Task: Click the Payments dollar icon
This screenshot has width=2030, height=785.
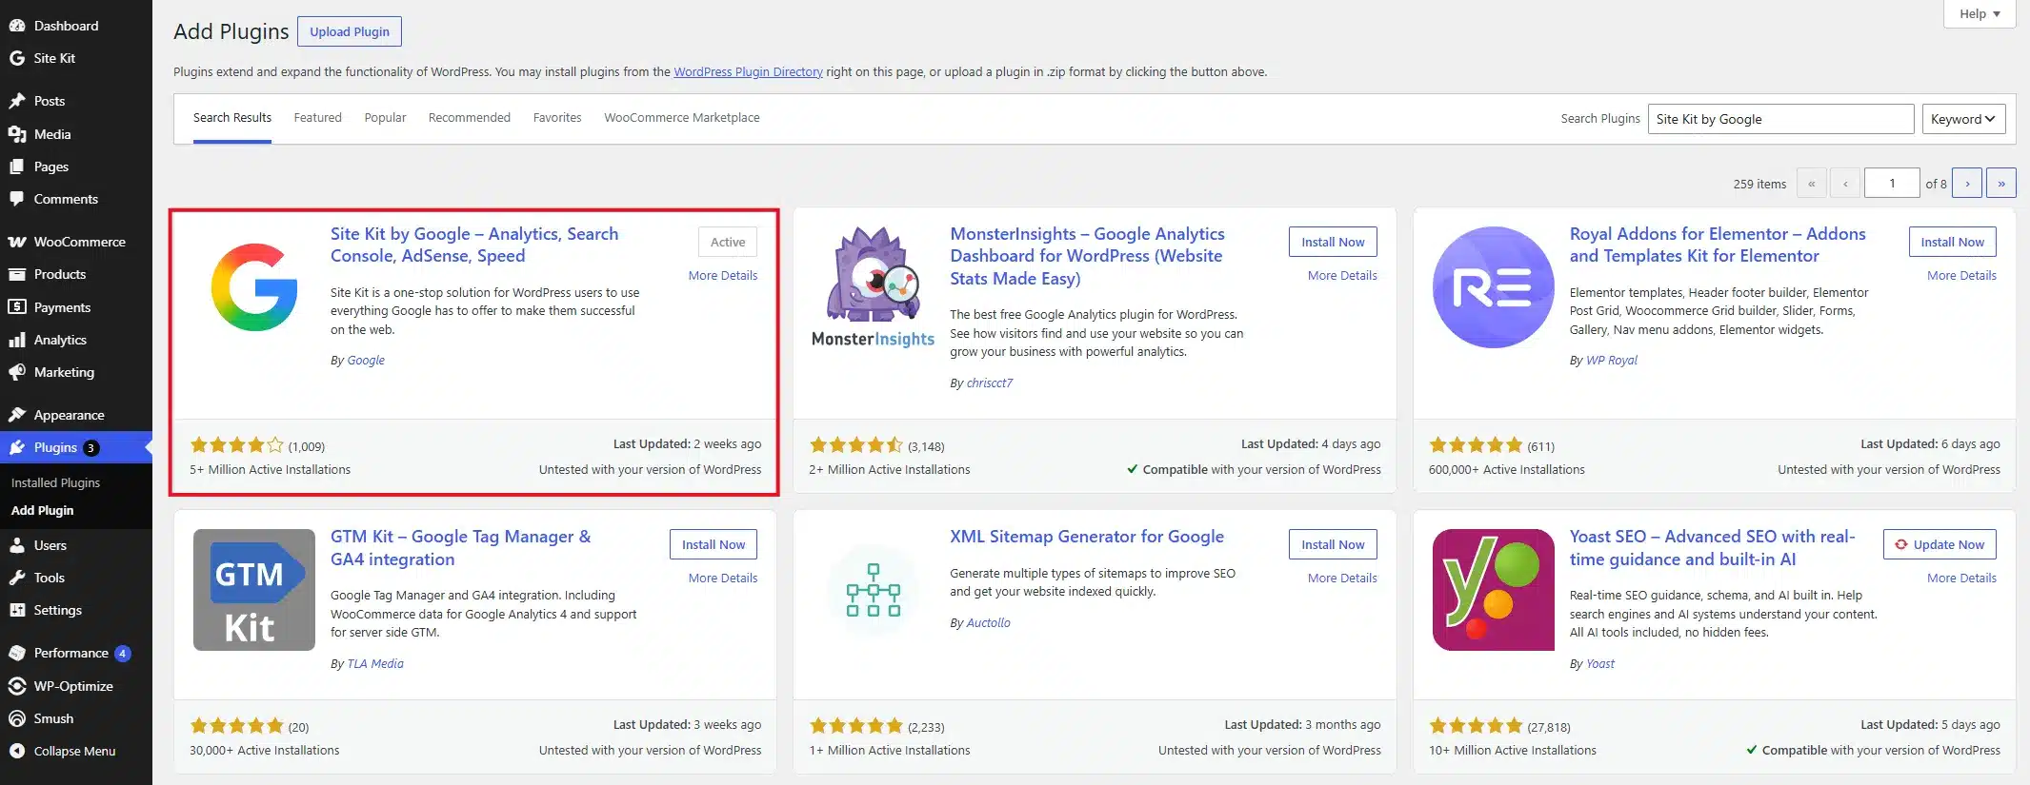Action: point(16,307)
